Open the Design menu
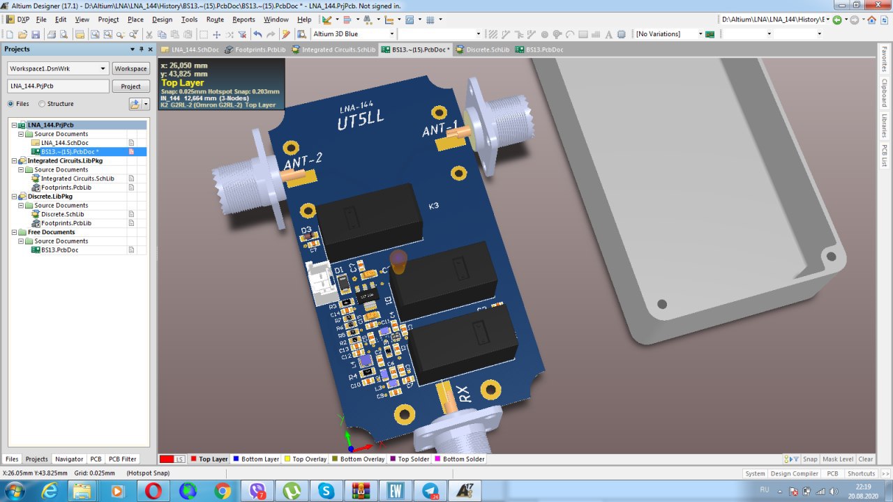Image resolution: width=893 pixels, height=502 pixels. pyautogui.click(x=162, y=20)
